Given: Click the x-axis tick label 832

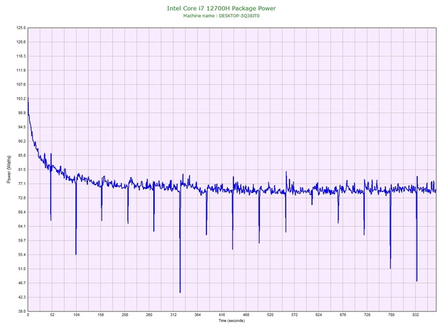Looking at the screenshot, I should click(416, 315).
